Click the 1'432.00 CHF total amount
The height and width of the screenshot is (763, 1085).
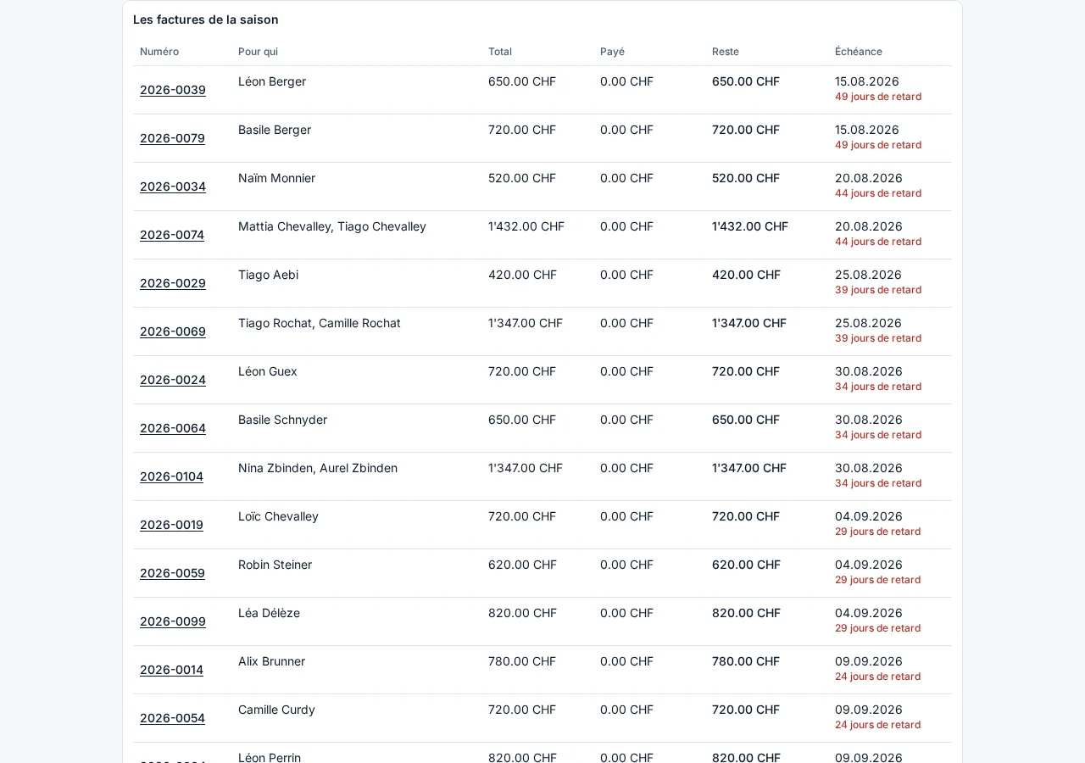[x=526, y=226]
